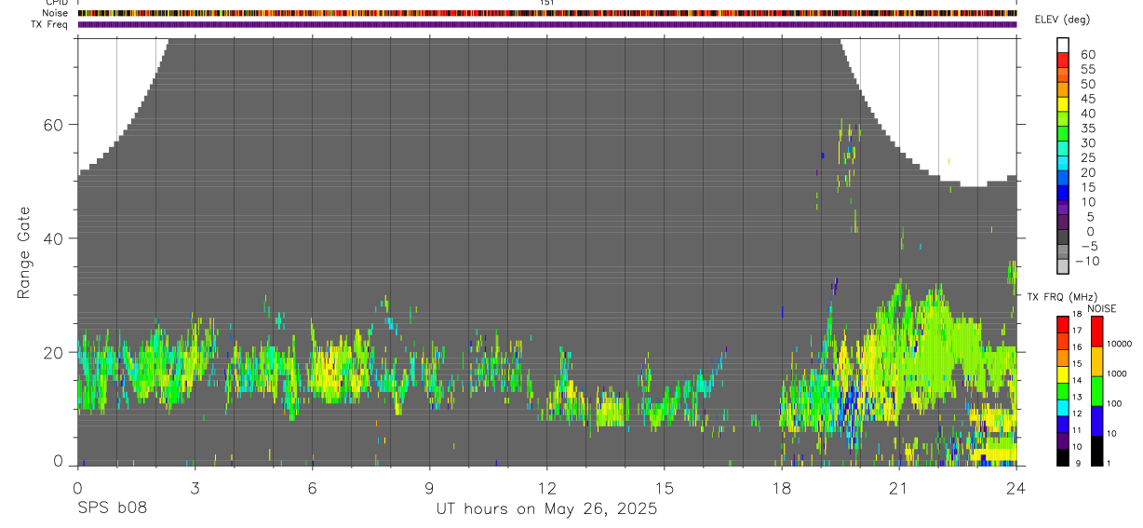Click the lightest gray swatch ending the ELEV colorbar
The width and height of the screenshot is (1143, 528).
click(1063, 266)
